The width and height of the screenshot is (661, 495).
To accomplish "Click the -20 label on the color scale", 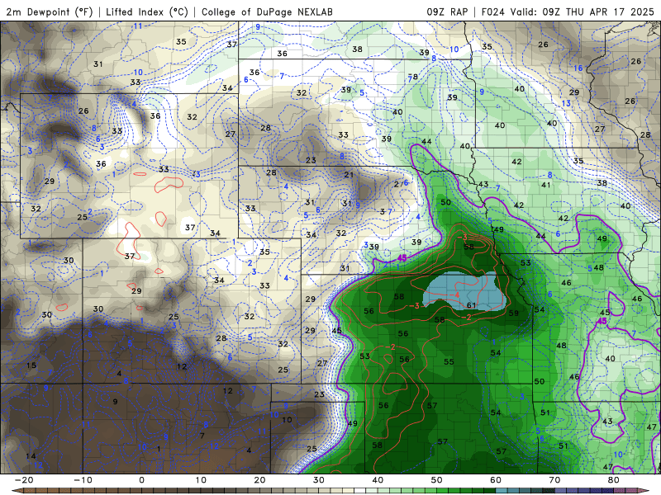I will click(24, 480).
